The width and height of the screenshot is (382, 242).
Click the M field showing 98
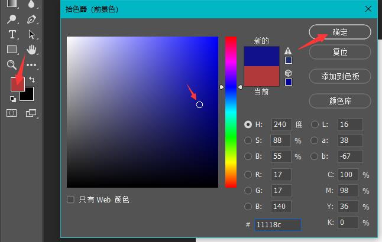348,191
